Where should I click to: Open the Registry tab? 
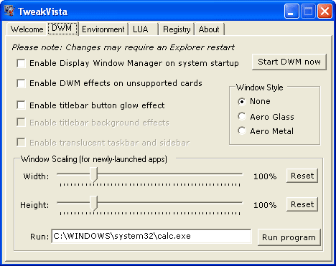tap(177, 29)
